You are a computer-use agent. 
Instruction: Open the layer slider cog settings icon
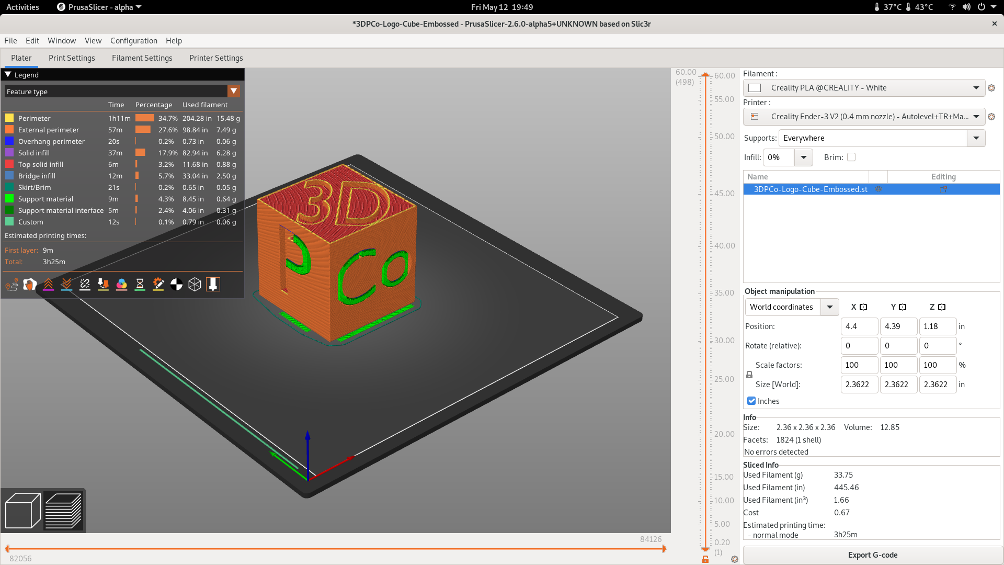click(735, 559)
